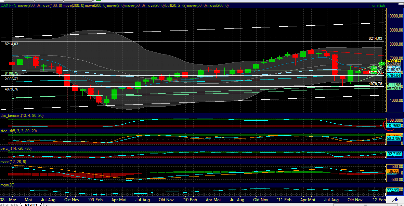The height and width of the screenshot is (206, 404).
Task: Click the monatlich timeframe label
Action: (x=377, y=5)
